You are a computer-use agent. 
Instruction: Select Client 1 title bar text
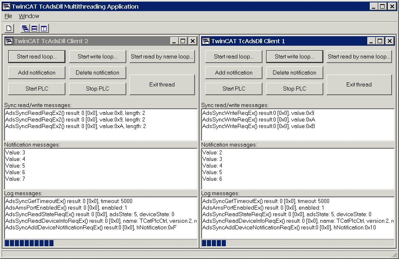pyautogui.click(x=248, y=41)
